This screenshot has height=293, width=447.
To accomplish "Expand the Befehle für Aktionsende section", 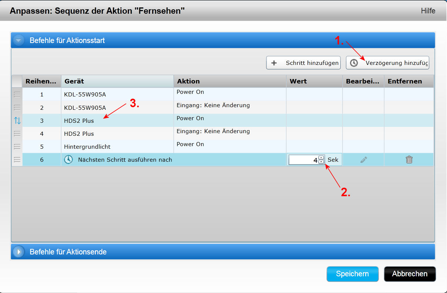I will [19, 252].
